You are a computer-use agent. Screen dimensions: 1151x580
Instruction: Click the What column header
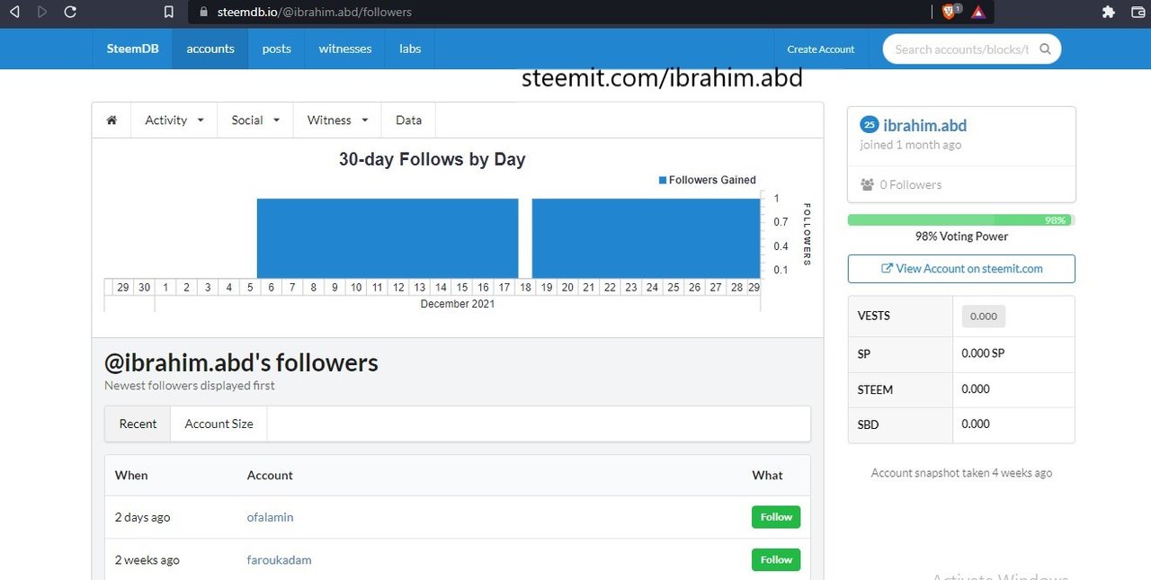point(767,475)
